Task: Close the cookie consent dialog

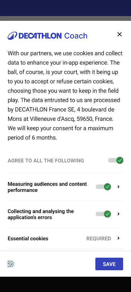Action: click(120, 34)
